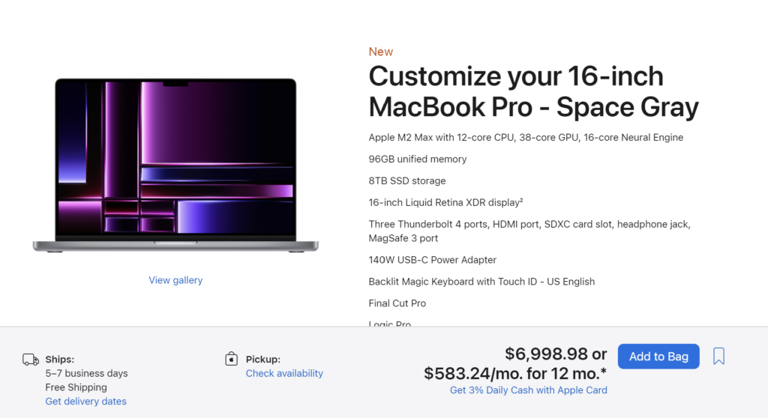Click the orange New label
The image size is (768, 418).
(381, 52)
